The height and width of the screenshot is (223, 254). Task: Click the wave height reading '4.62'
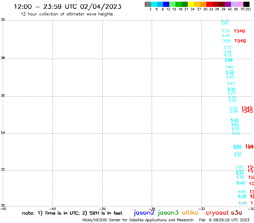coord(232,101)
